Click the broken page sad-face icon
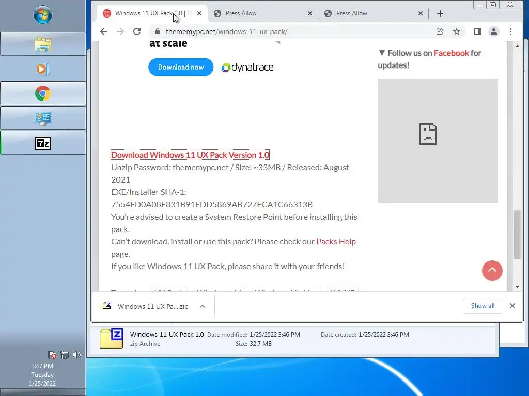Viewport: 529px width, 396px height. click(x=428, y=134)
